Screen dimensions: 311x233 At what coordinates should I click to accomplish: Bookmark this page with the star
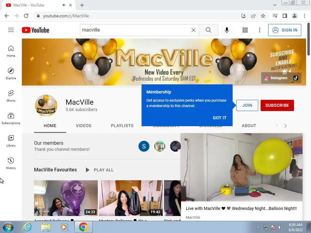(263, 16)
